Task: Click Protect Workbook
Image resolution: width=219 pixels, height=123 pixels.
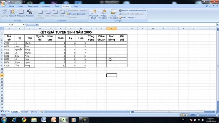Action: tap(103, 14)
